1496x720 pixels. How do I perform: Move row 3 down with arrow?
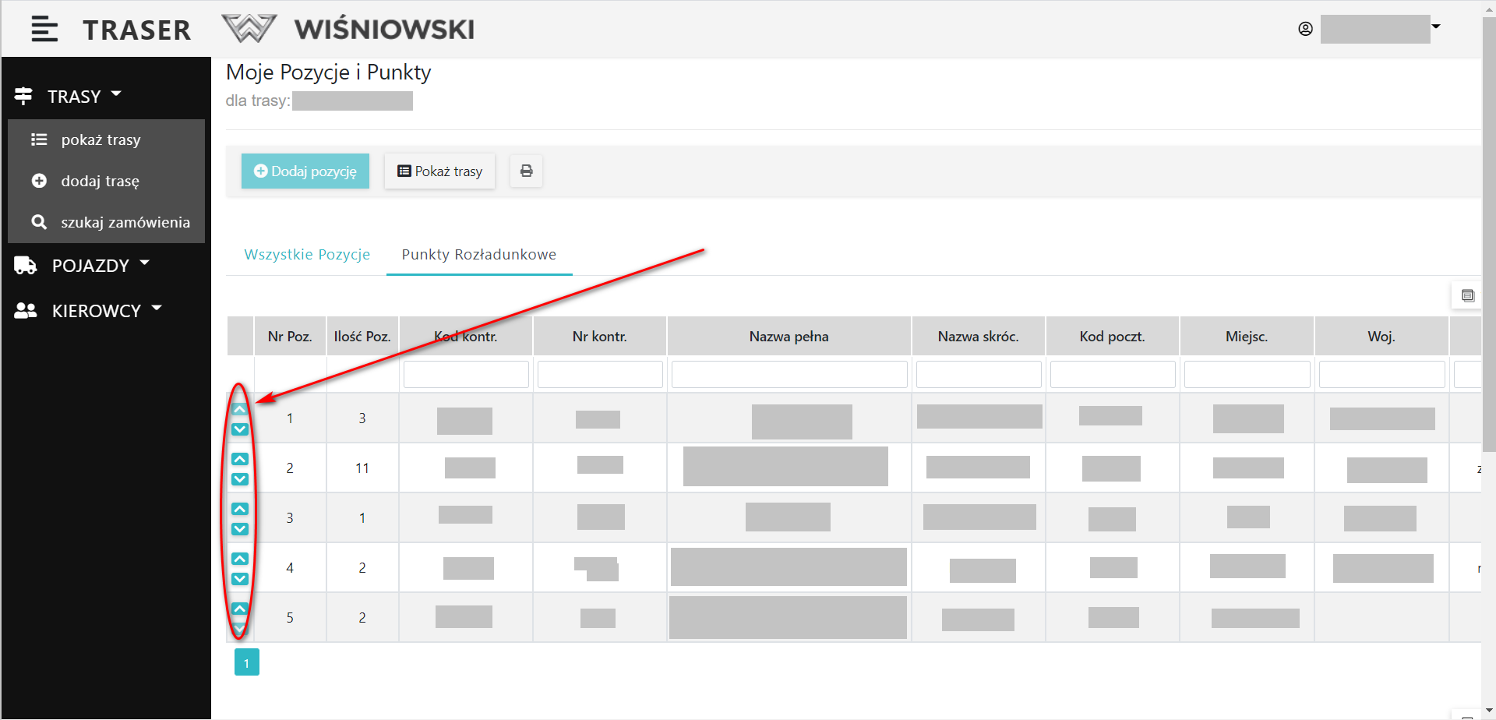[x=240, y=529]
